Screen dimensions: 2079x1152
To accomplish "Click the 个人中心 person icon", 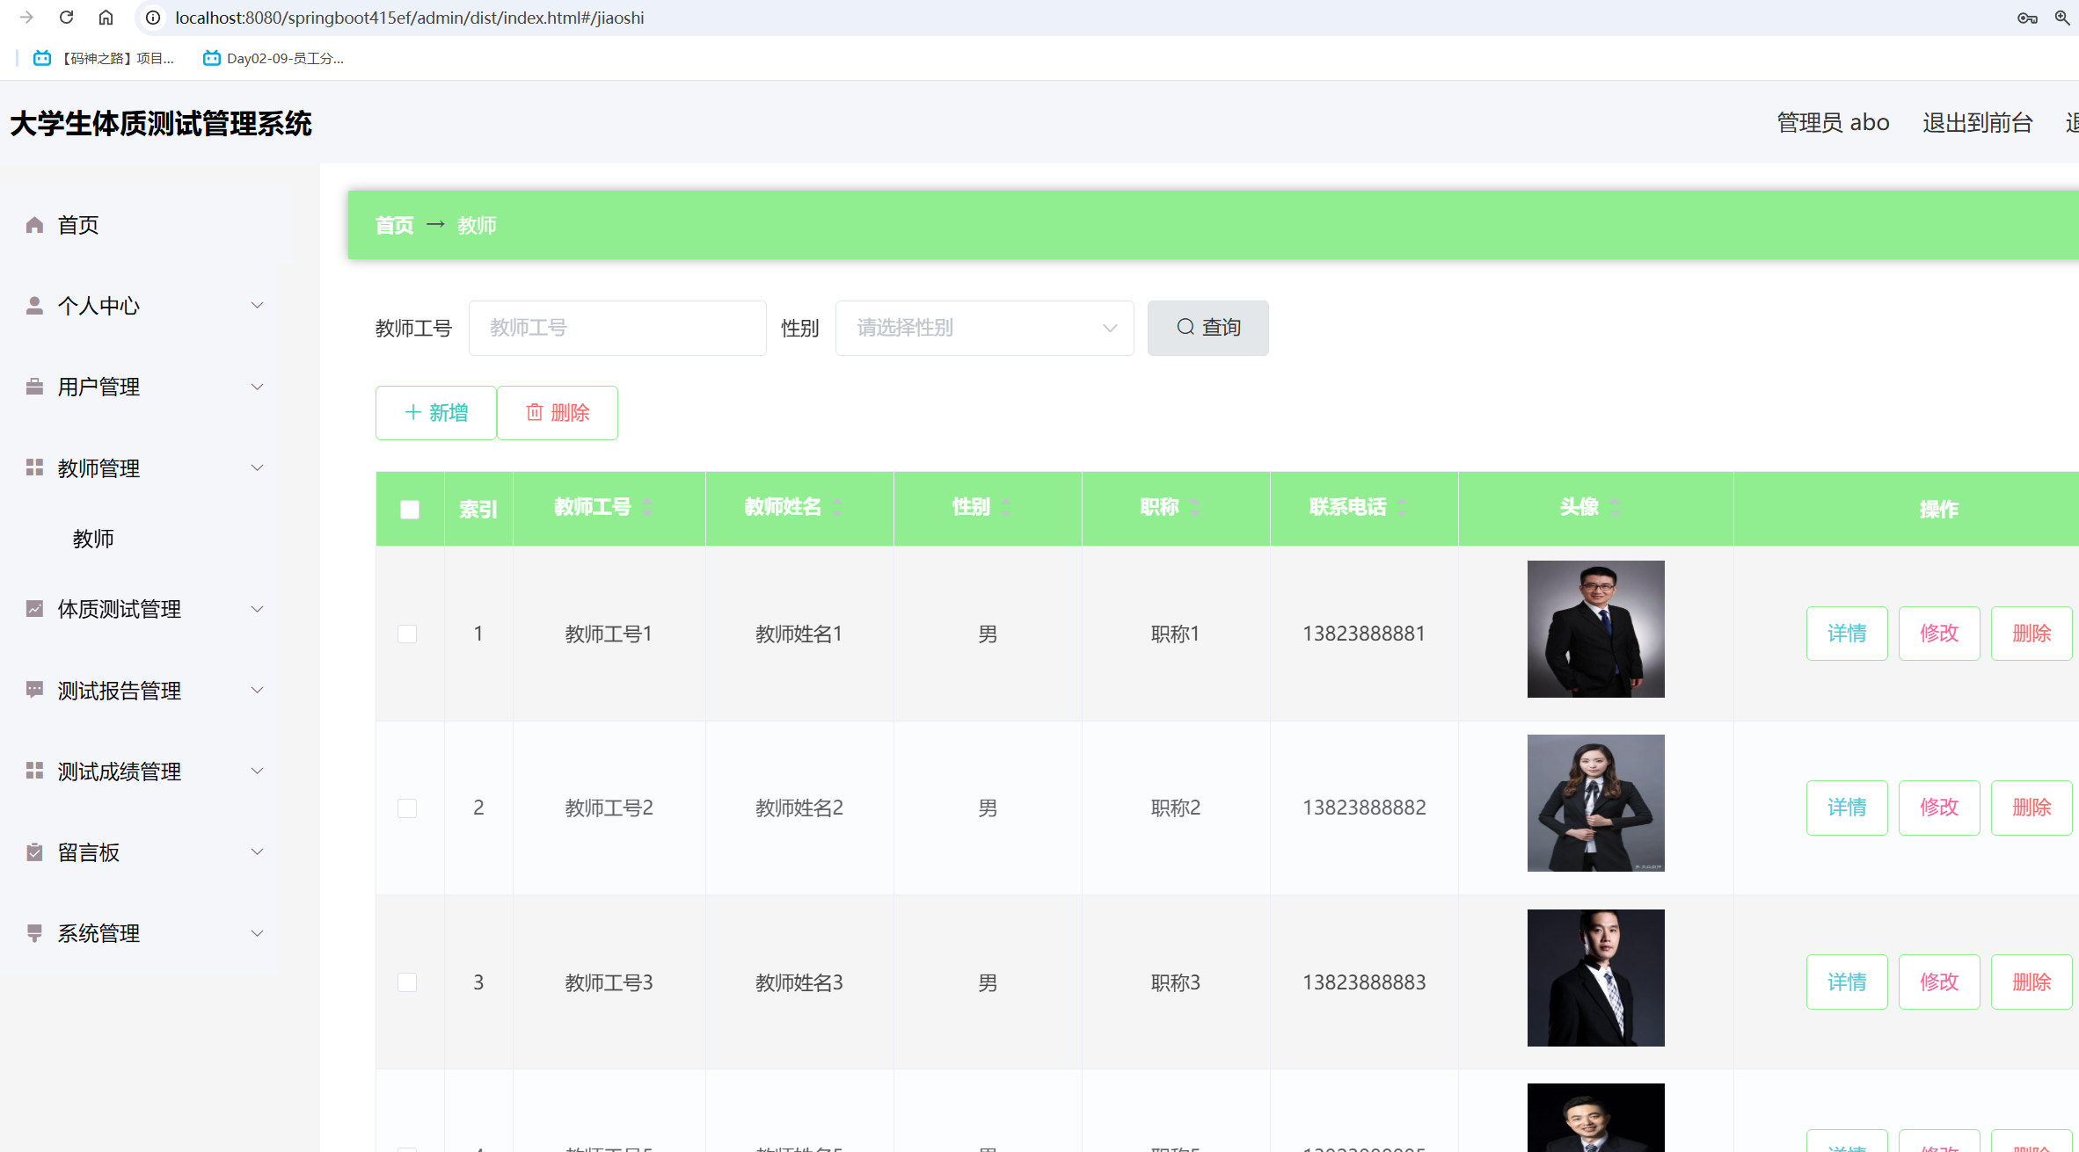I will 34,306.
